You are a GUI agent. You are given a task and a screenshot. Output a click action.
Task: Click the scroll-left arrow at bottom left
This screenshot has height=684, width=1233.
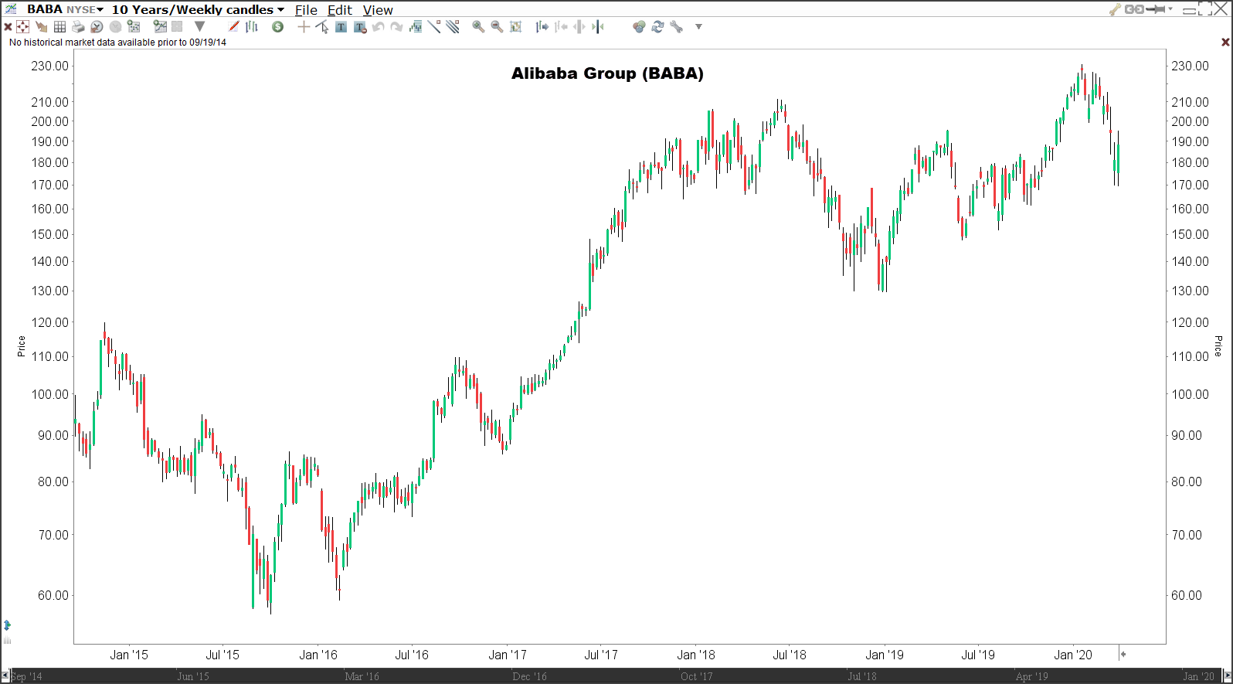click(x=5, y=676)
